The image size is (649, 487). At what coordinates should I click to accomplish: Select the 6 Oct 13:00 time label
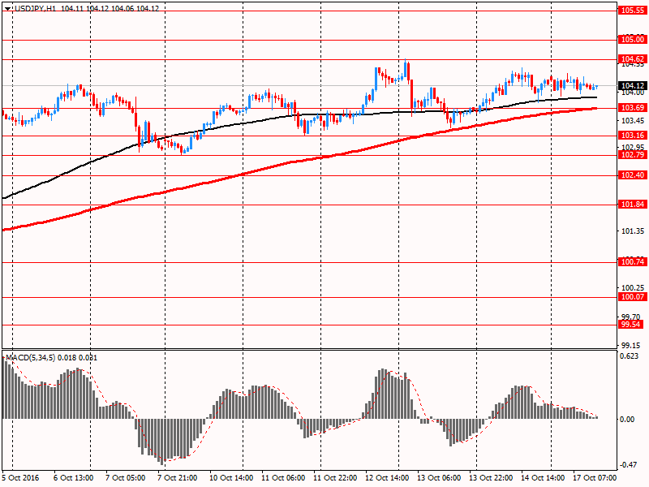(74, 477)
